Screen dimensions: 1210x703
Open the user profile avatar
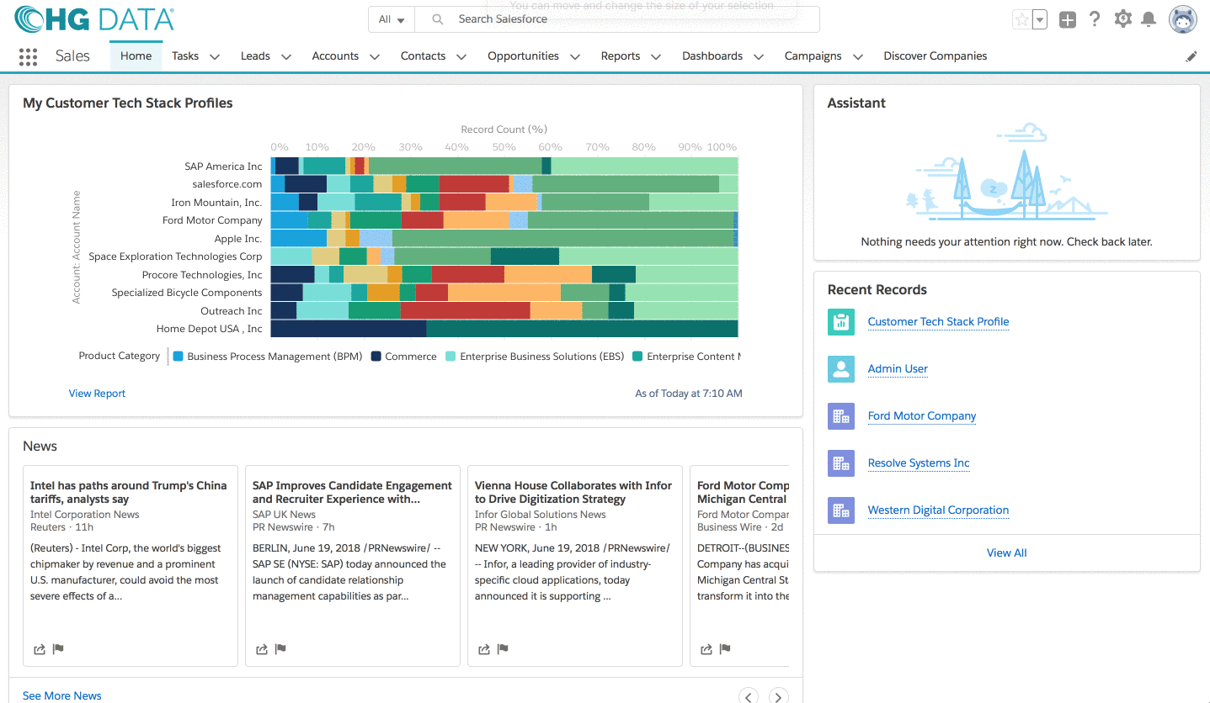click(x=1182, y=20)
